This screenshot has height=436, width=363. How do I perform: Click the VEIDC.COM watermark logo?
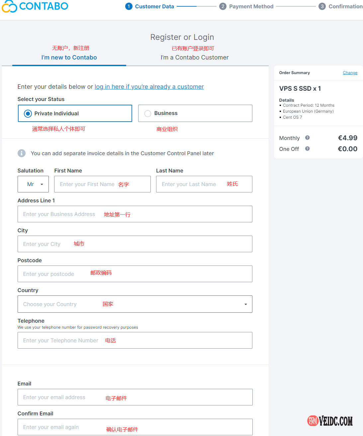[x=330, y=421]
